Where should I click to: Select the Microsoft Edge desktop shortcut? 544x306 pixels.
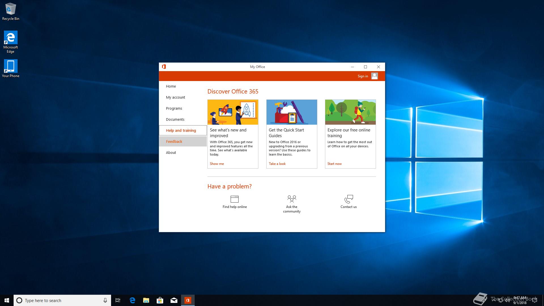tap(10, 42)
